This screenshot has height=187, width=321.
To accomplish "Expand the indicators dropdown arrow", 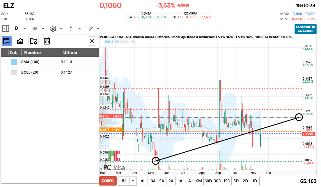I will [80, 29].
